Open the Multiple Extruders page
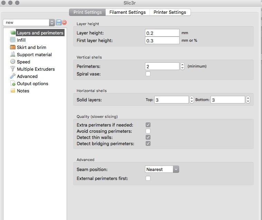This screenshot has height=220, width=262. [x=36, y=69]
